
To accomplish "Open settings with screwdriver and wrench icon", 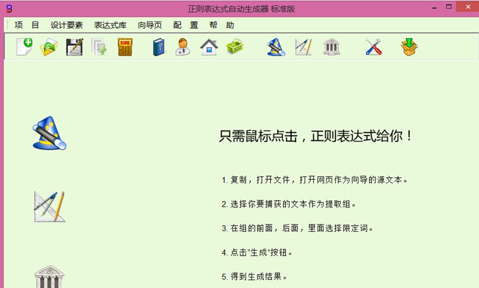I will click(x=373, y=47).
